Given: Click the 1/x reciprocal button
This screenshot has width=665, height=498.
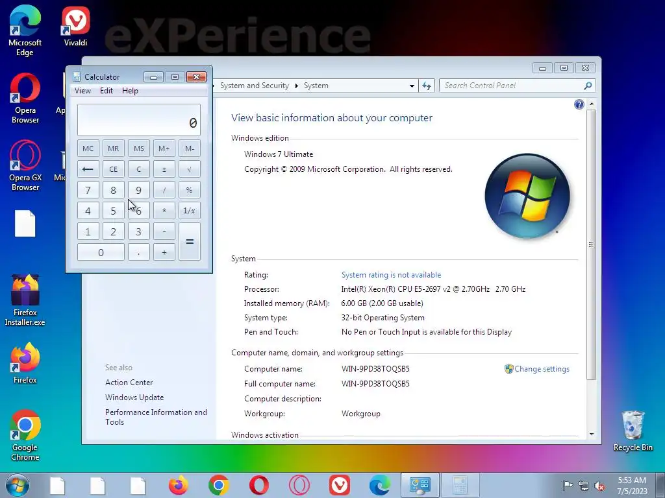Looking at the screenshot, I should pyautogui.click(x=190, y=211).
